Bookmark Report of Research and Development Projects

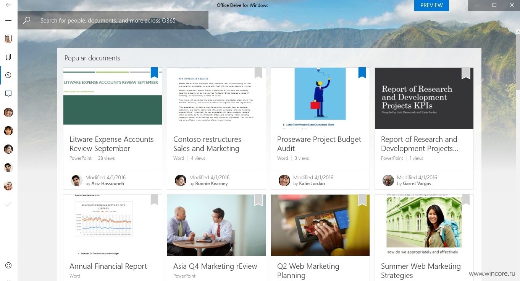pos(466,73)
